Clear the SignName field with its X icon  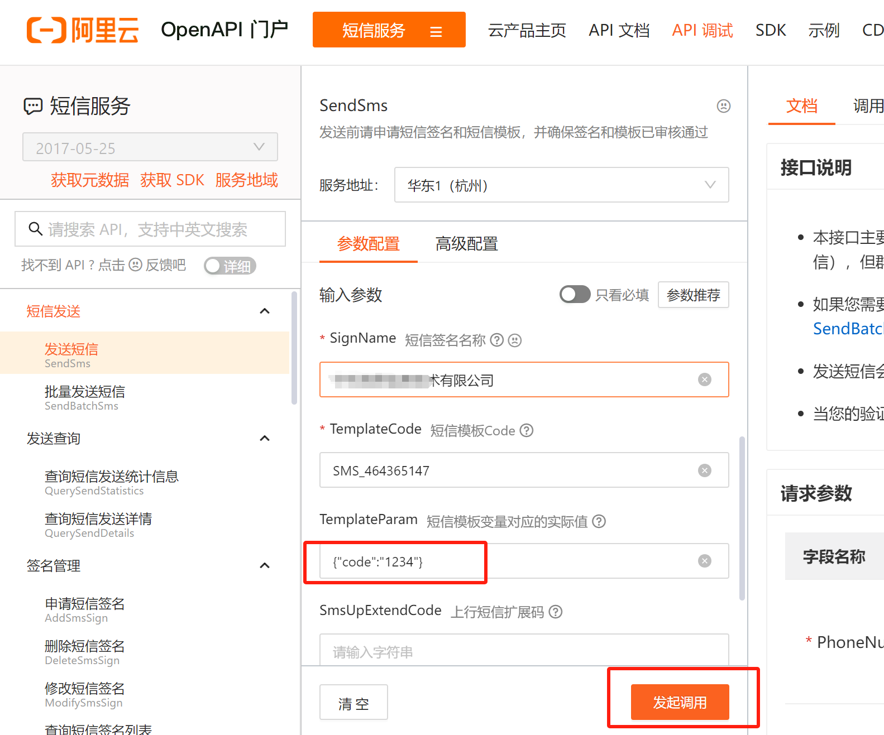coord(705,379)
